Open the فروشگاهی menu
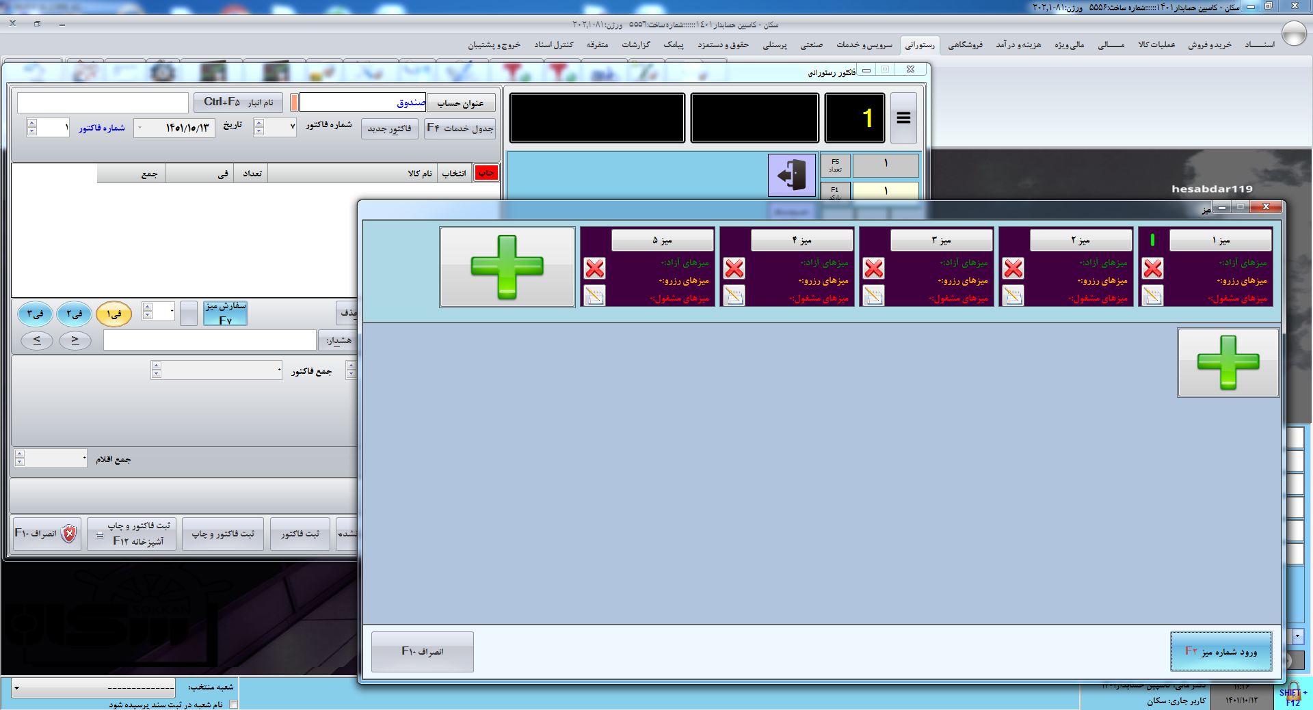 965,44
